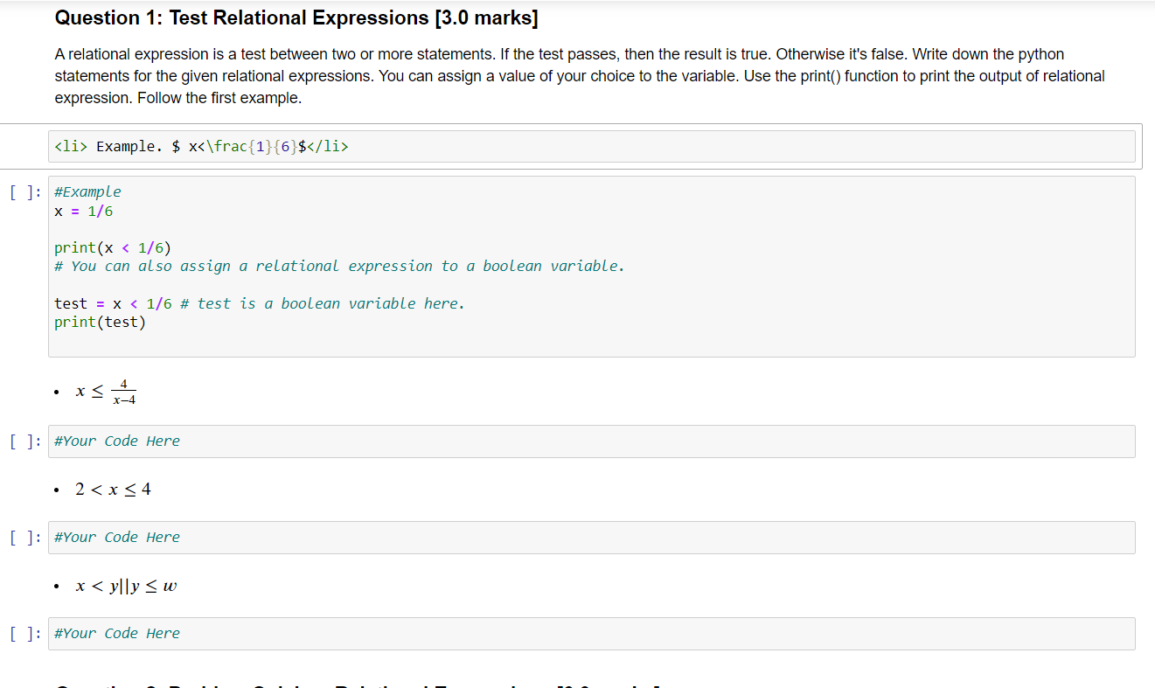The image size is (1155, 688).
Task: Click the third '#Your Code Here' code cell
Action: 350,633
